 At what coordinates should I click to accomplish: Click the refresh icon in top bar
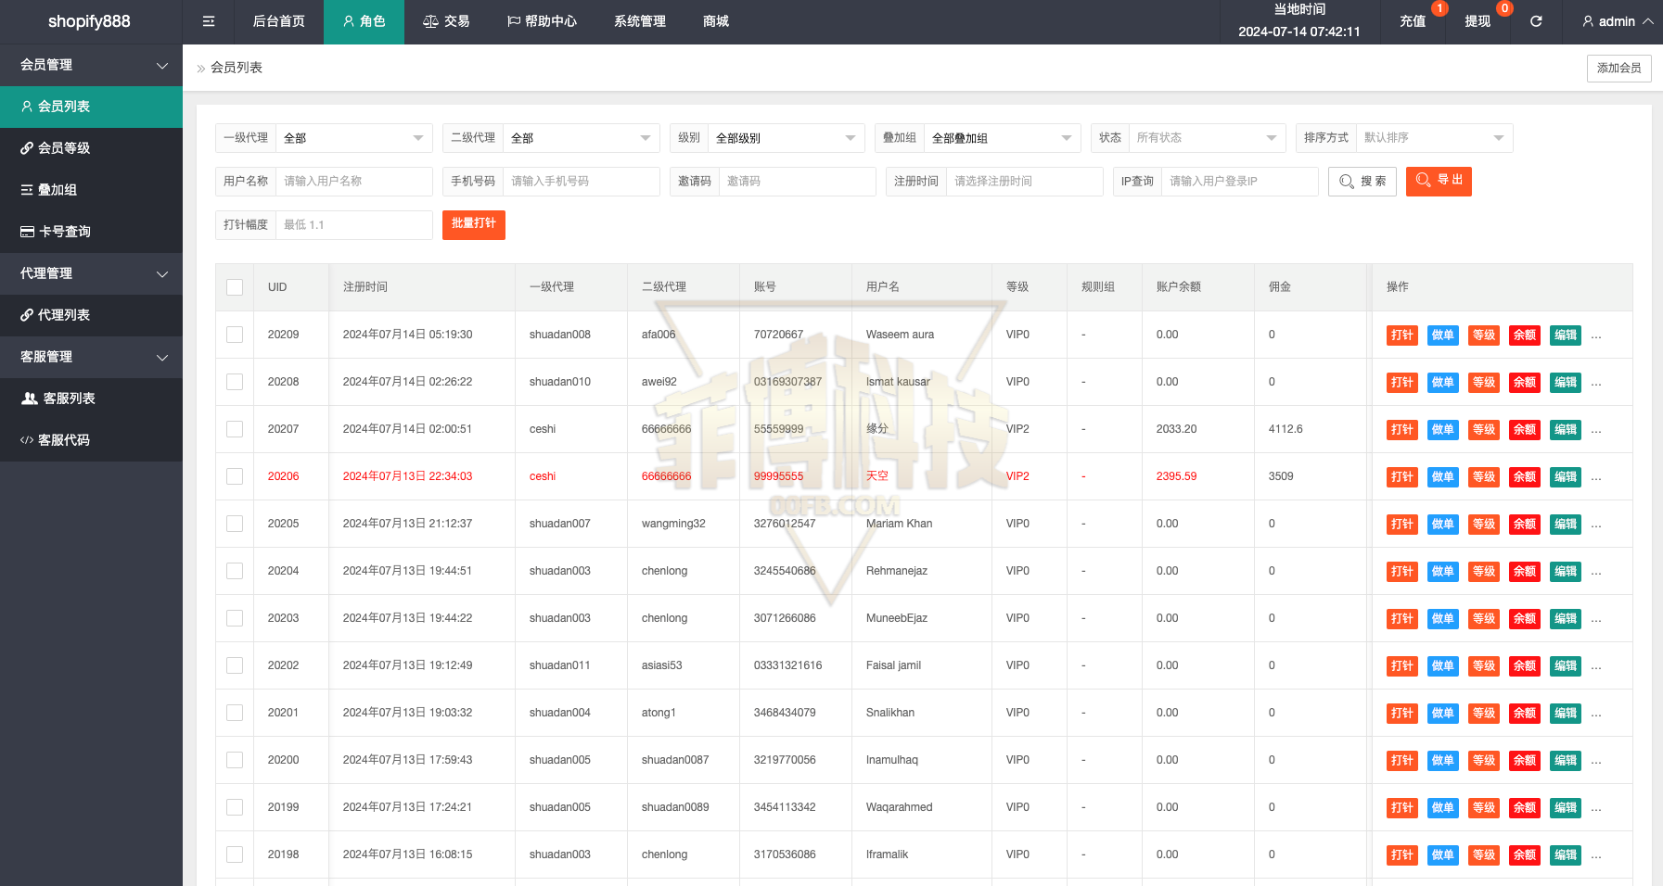(x=1536, y=21)
